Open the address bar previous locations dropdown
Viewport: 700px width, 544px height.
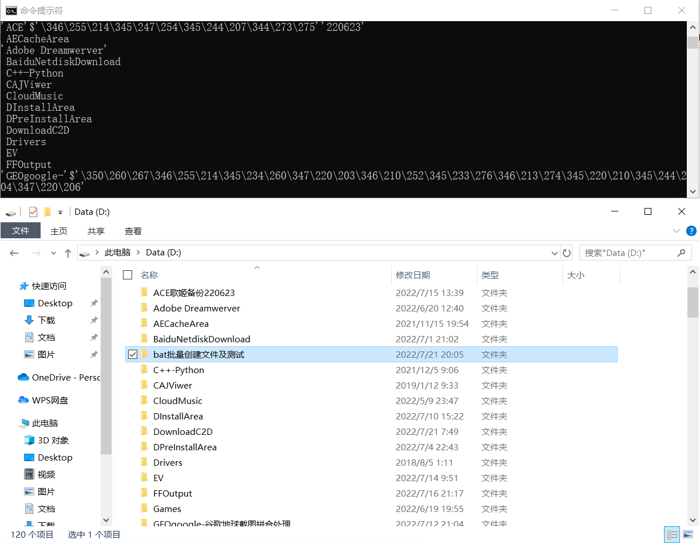point(554,252)
